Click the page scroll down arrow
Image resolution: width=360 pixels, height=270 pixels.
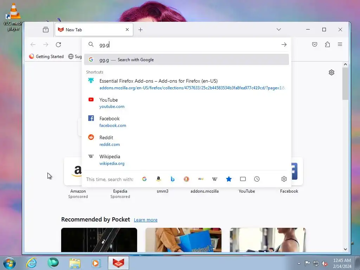point(345,249)
